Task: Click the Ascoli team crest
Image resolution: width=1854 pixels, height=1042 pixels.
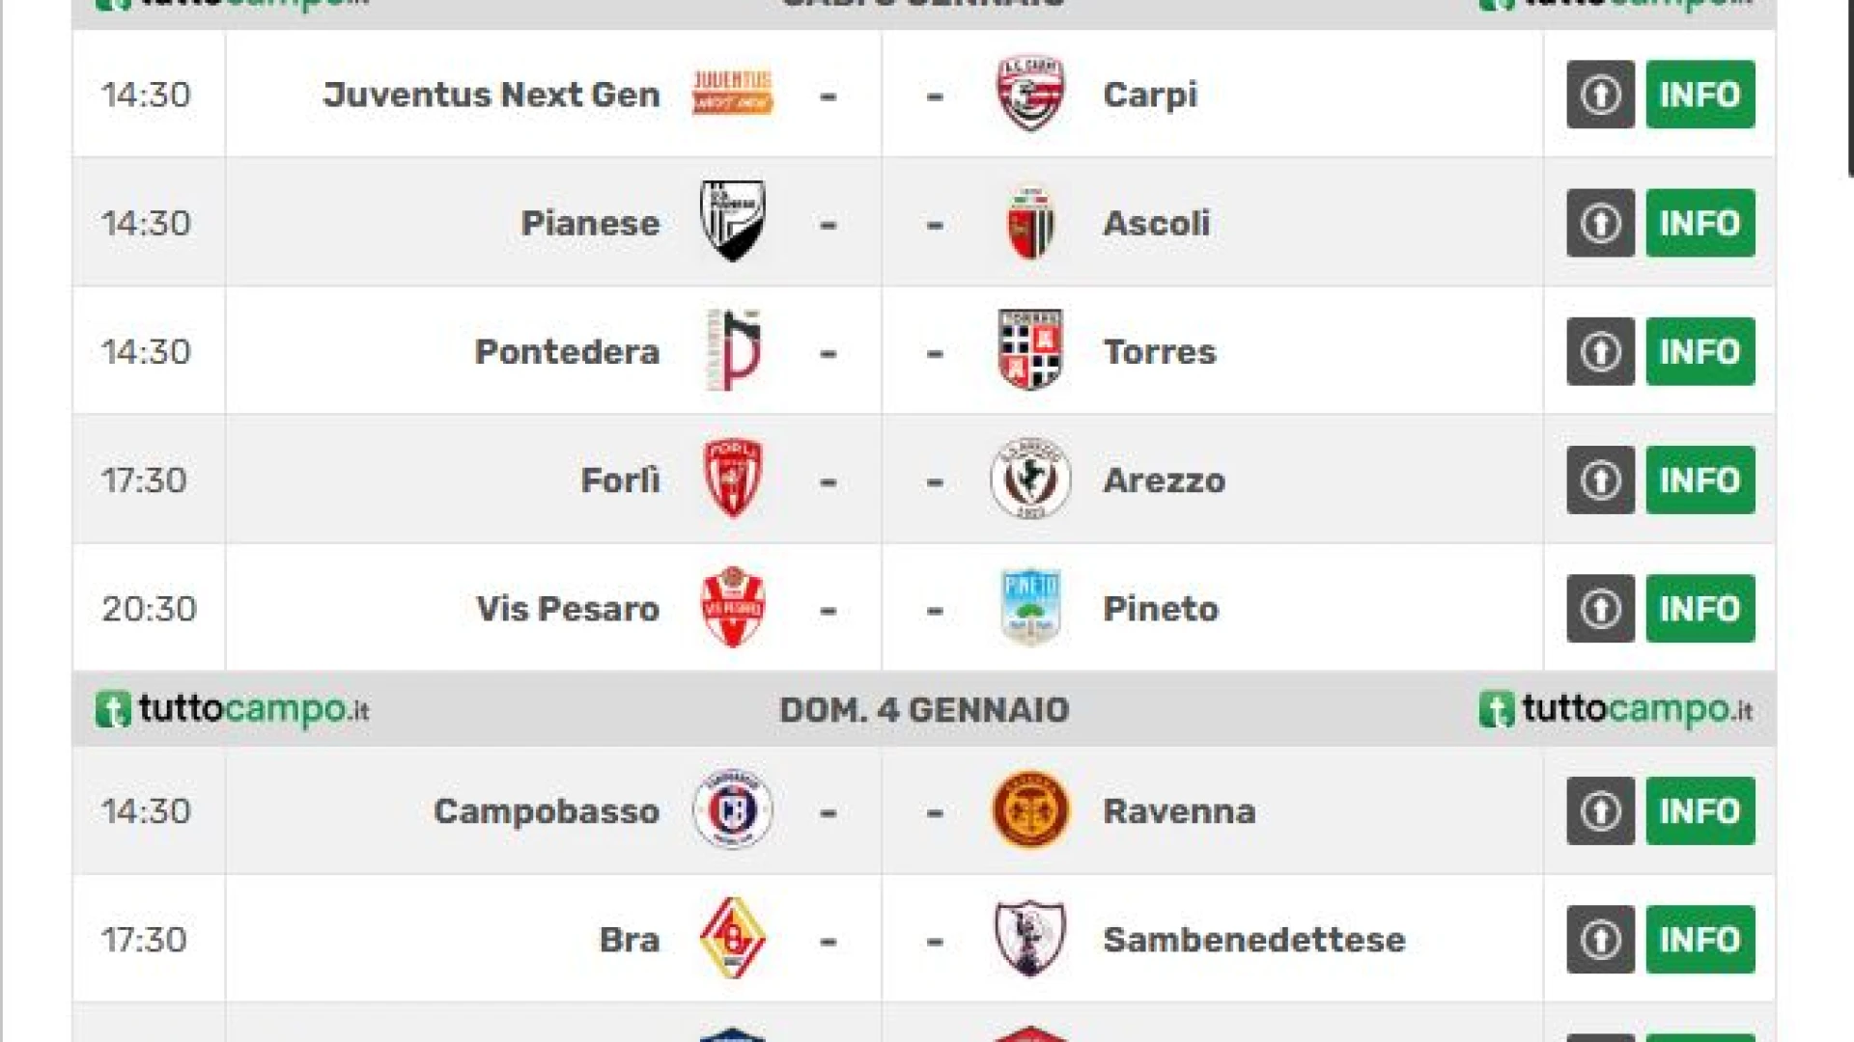Action: click(1030, 223)
